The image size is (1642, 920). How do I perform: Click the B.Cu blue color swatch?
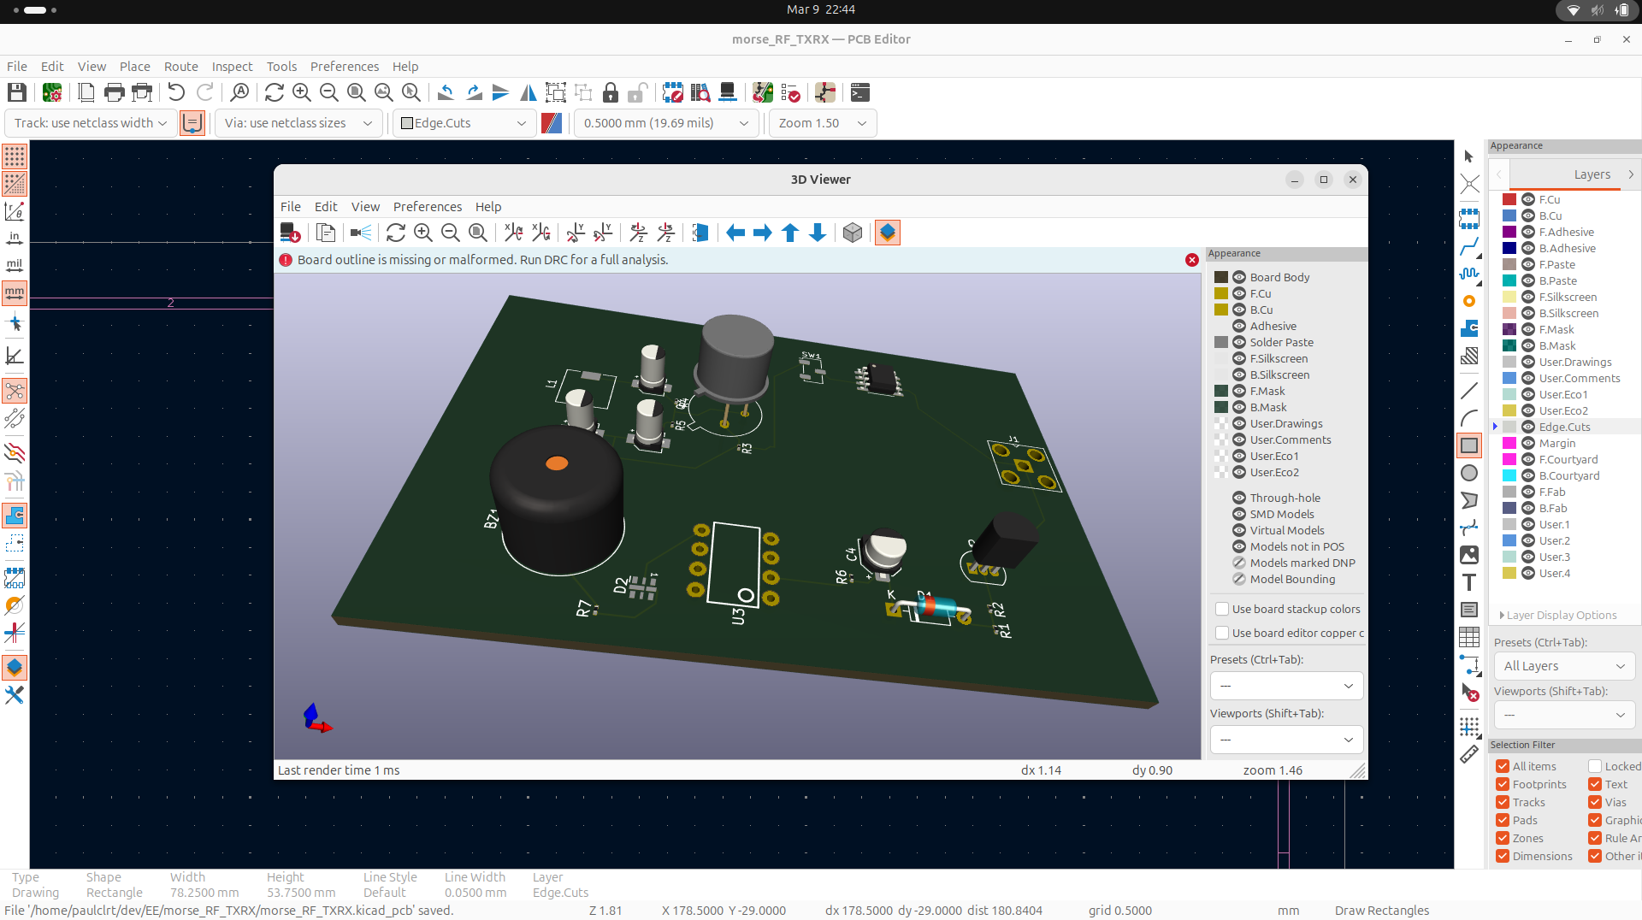tap(1509, 215)
